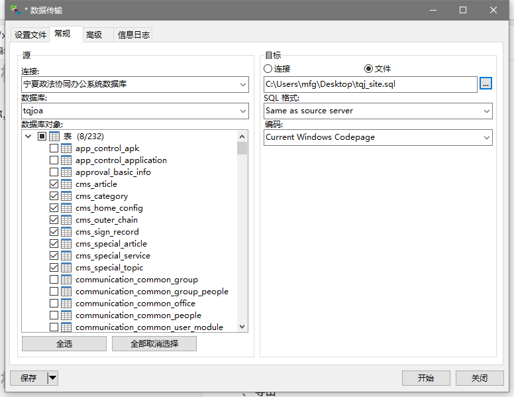Click the 全部取消选择 deselect all button
514x397 pixels.
[x=154, y=343]
